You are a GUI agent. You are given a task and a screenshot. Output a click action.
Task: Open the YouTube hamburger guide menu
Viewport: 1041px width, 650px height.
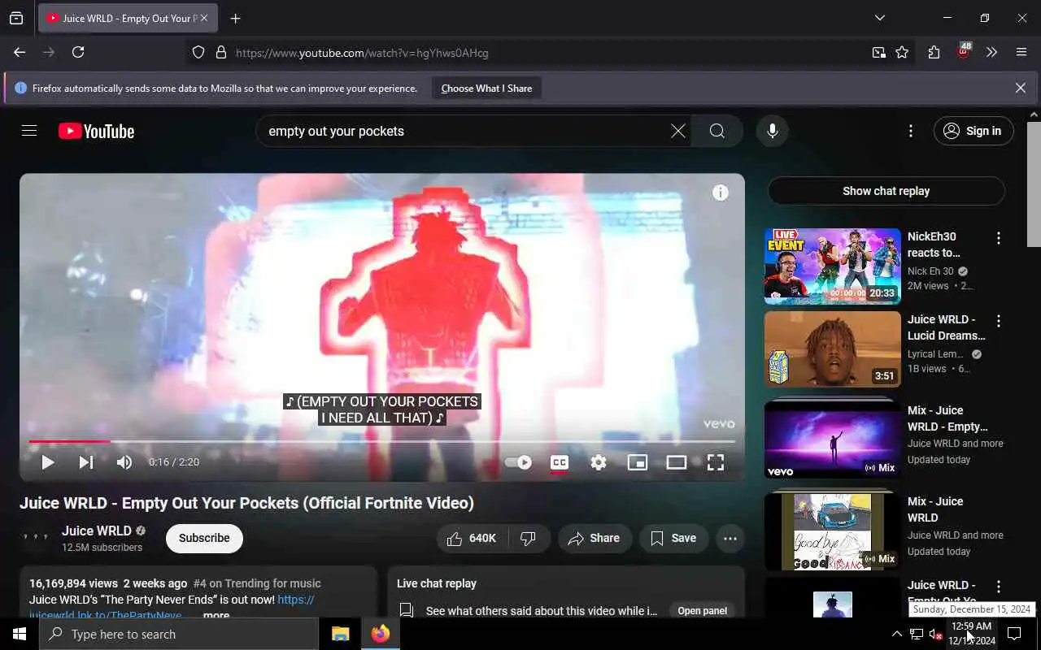29,131
